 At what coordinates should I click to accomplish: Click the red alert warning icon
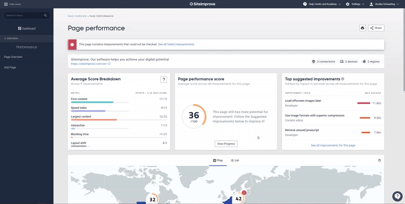[x=72, y=45]
